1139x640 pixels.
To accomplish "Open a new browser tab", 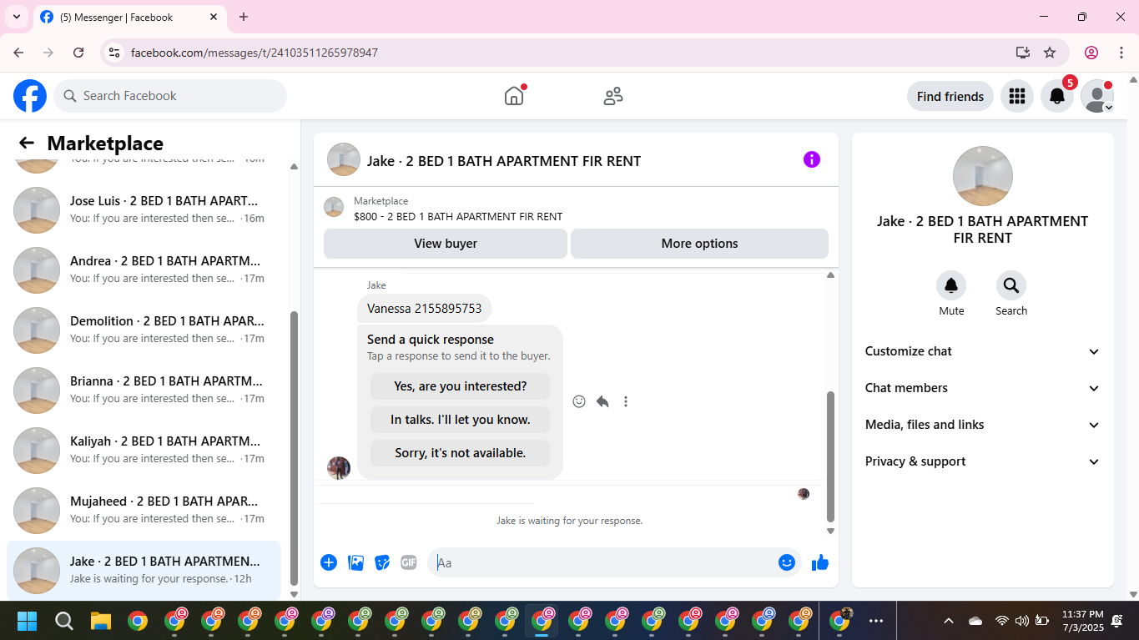I will (x=244, y=17).
